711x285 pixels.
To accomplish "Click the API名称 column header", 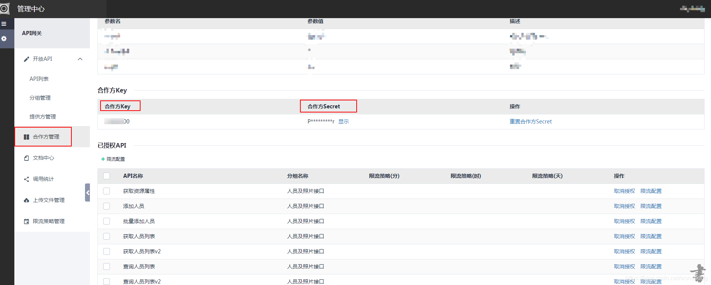I will point(133,176).
